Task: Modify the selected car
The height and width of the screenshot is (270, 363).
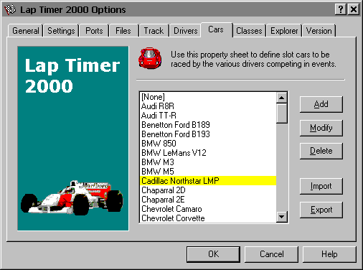Action: (321, 128)
